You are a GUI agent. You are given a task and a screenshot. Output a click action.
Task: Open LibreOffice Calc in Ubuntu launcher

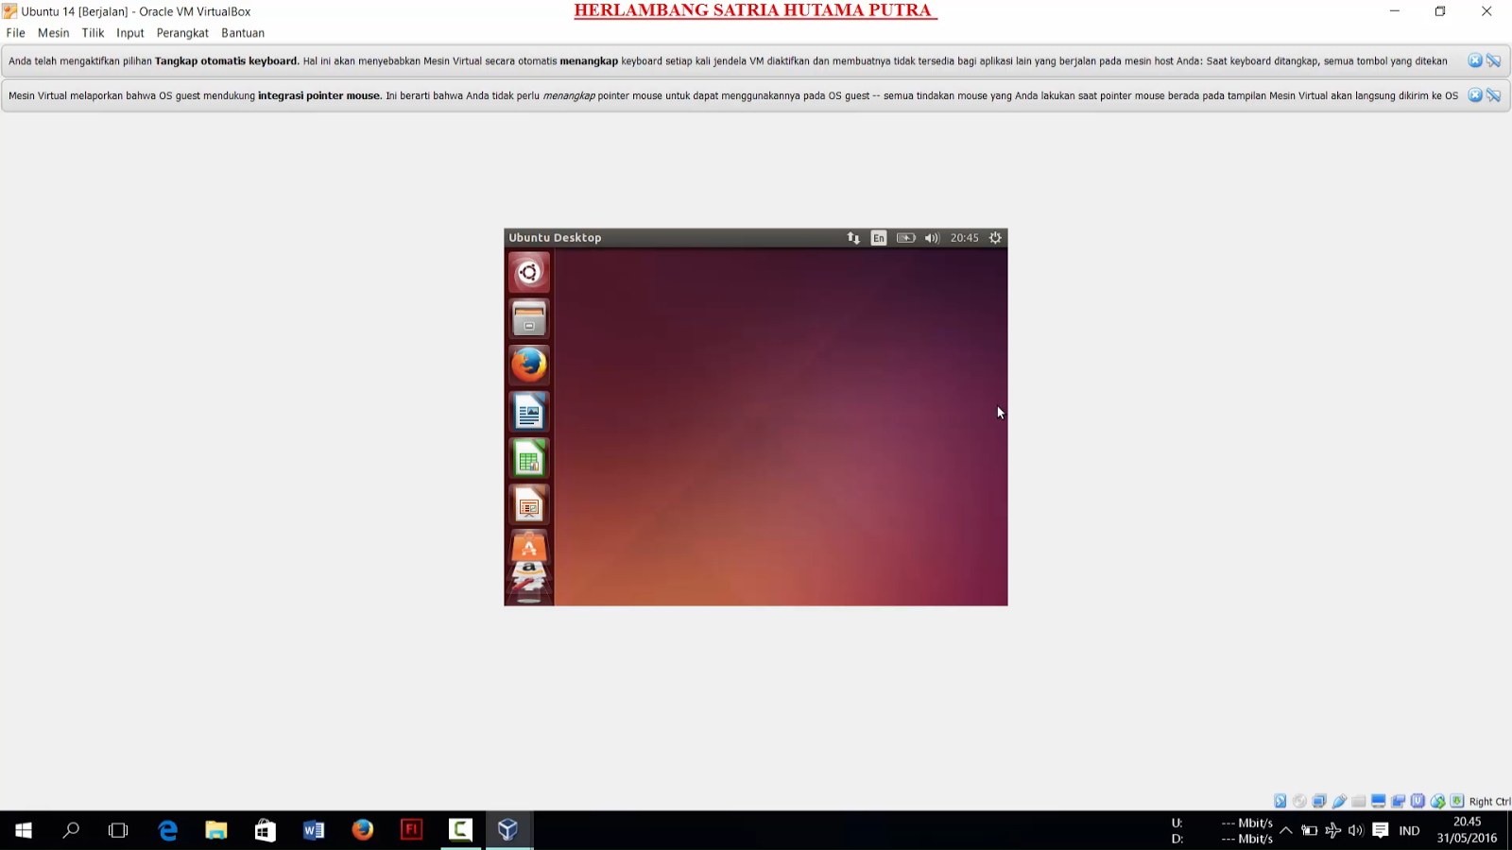click(x=529, y=459)
